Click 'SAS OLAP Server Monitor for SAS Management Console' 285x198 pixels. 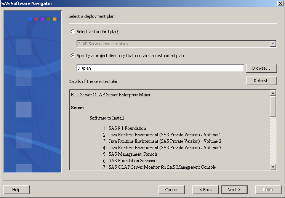[x=162, y=167]
